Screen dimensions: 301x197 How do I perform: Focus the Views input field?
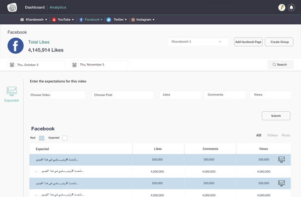point(271,95)
